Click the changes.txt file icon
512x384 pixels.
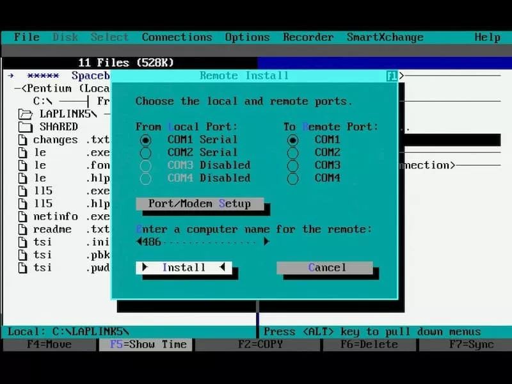[22, 140]
